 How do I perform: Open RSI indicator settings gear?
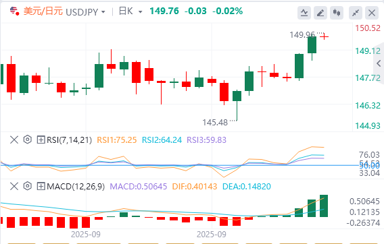coord(28,140)
